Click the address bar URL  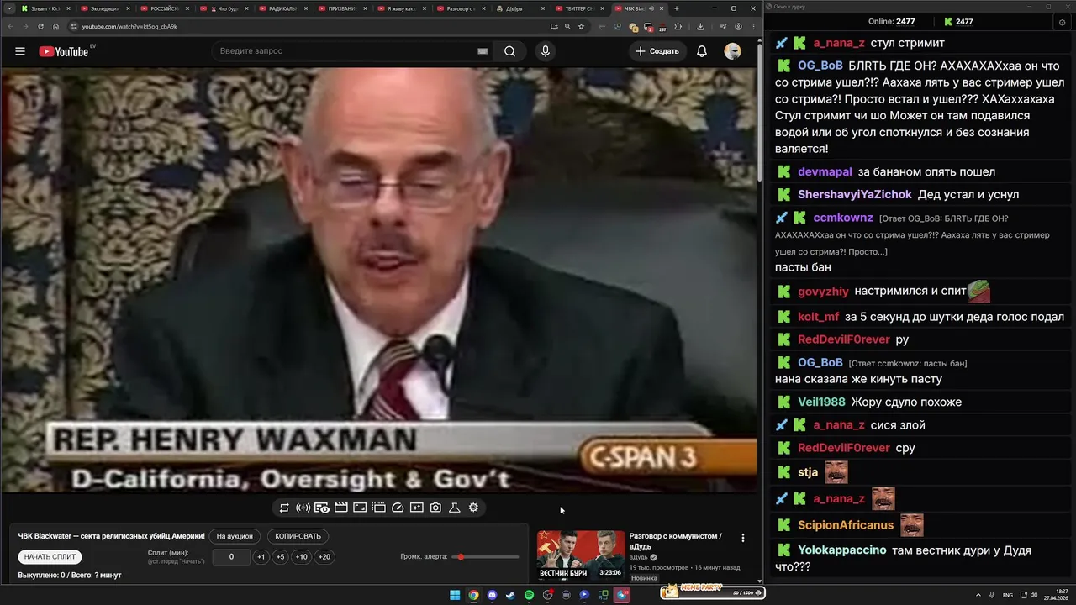[129, 26]
